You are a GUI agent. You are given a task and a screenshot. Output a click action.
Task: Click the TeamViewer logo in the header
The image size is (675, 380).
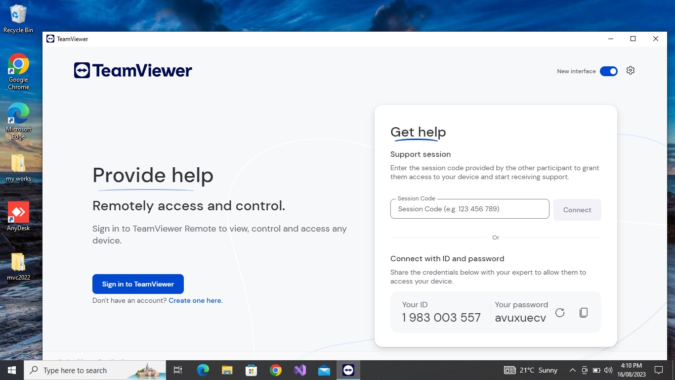(133, 71)
